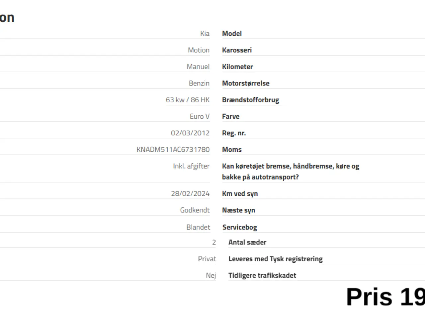Click the Servicebog label
Image resolution: width=425 pixels, height=318 pixels.
point(240,228)
